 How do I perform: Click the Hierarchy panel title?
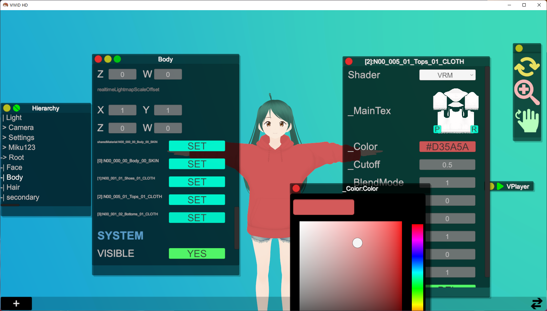(46, 108)
